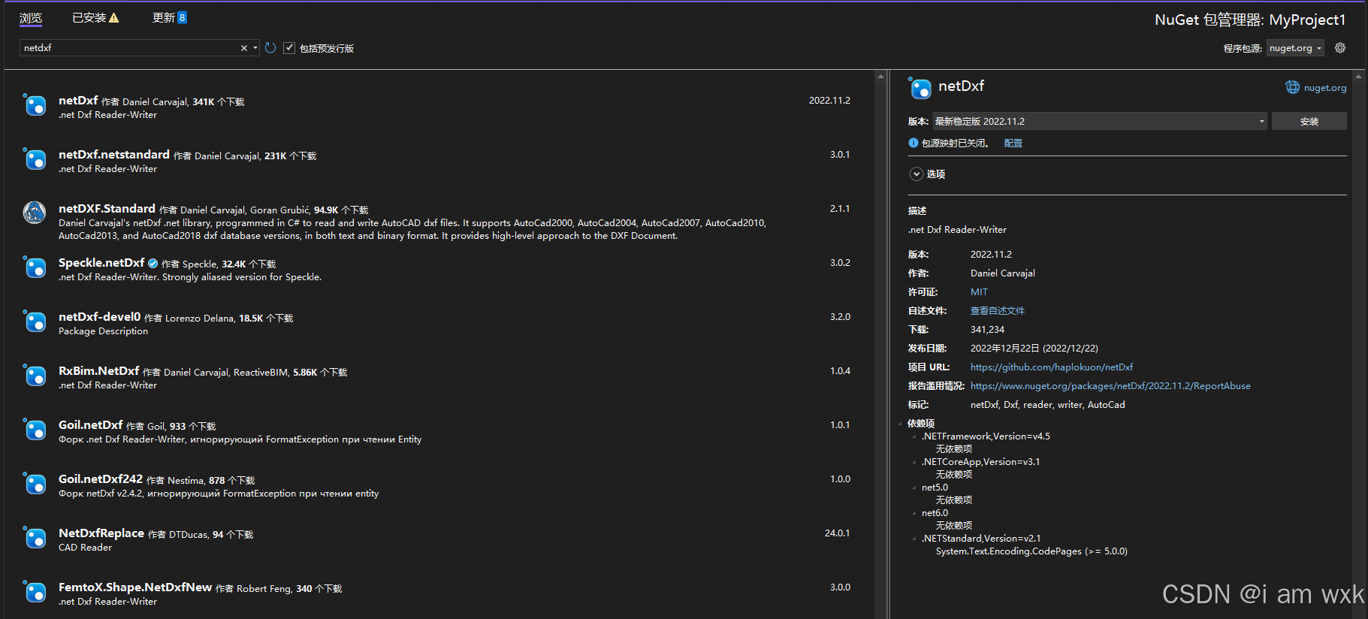This screenshot has width=1368, height=619.
Task: Click the Goil.netDxf242 package icon
Action: pyautogui.click(x=35, y=485)
